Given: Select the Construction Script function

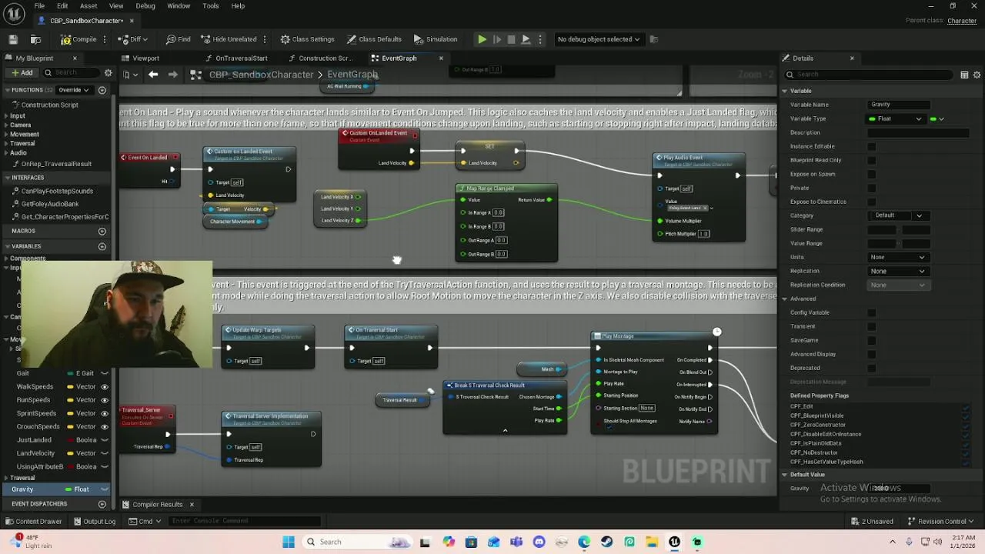Looking at the screenshot, I should (50, 105).
